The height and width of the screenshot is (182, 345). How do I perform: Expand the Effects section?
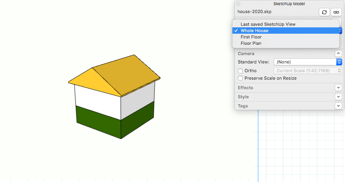click(x=338, y=88)
